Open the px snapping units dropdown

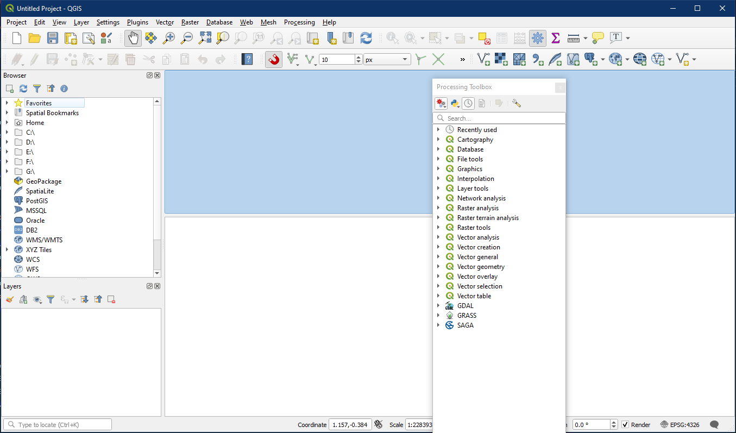pyautogui.click(x=387, y=60)
